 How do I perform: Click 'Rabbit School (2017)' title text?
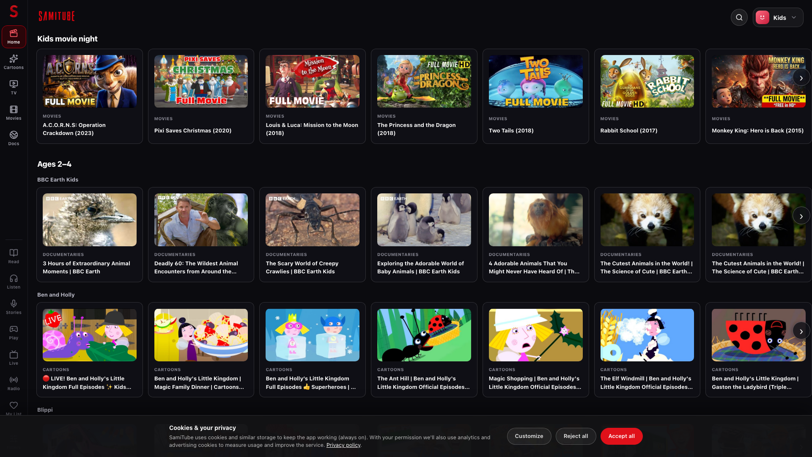tap(629, 131)
